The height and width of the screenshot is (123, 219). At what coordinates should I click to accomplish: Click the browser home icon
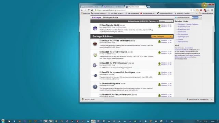(x=92, y=10)
